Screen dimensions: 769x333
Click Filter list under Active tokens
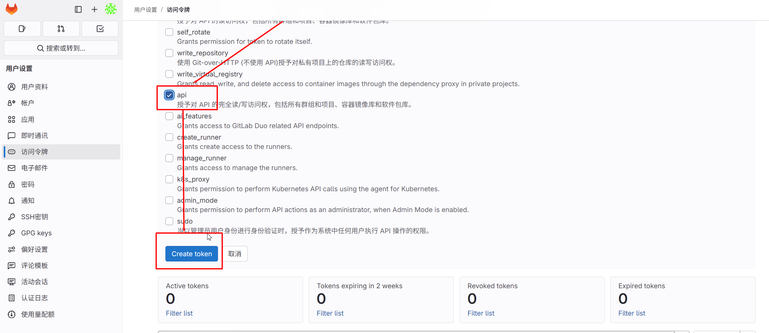pyautogui.click(x=179, y=313)
